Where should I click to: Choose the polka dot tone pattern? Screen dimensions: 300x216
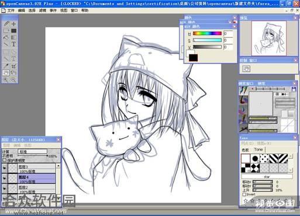264,159
